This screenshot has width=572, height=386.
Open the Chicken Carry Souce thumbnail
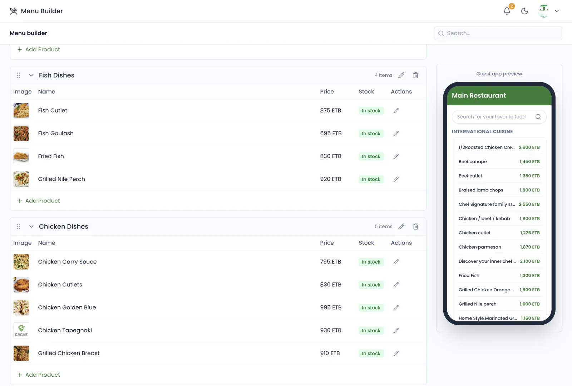[21, 262]
